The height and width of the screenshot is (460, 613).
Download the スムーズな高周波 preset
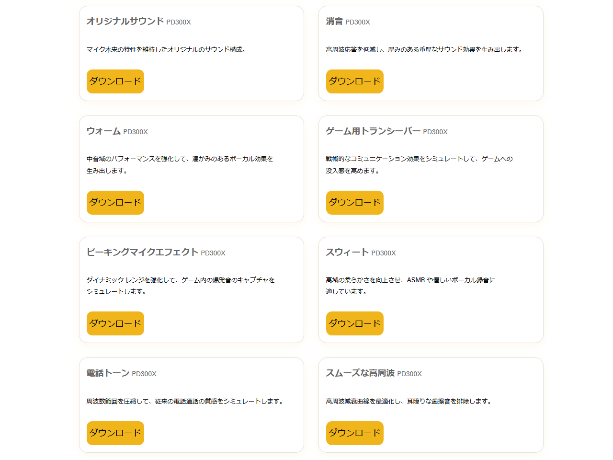pyautogui.click(x=354, y=433)
